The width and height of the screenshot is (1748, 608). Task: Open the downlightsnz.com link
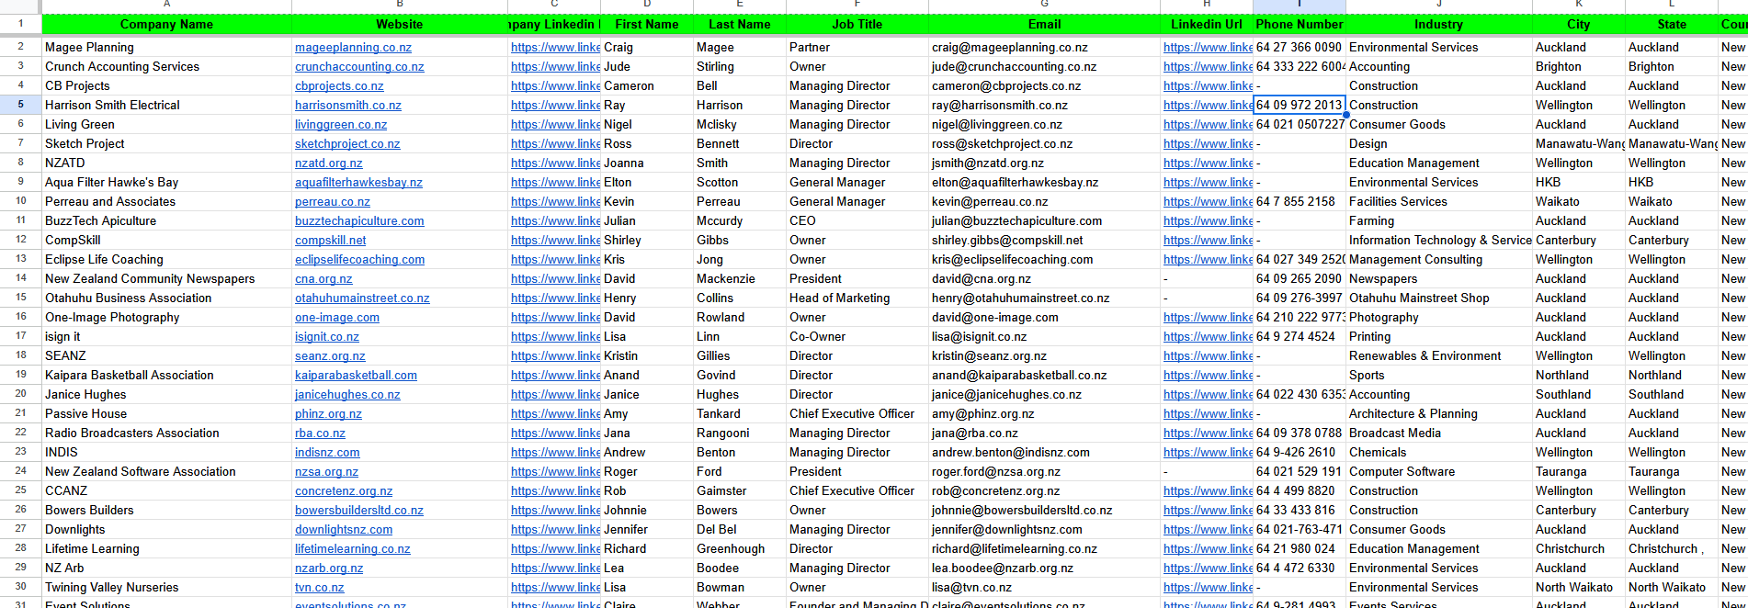[344, 530]
